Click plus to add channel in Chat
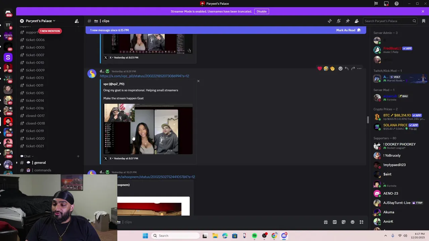This screenshot has width=429, height=241. coord(78,156)
